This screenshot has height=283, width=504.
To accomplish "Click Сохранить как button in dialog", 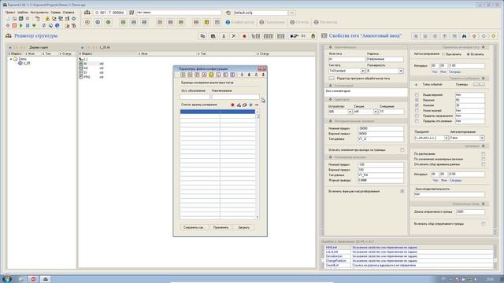I will (x=194, y=227).
